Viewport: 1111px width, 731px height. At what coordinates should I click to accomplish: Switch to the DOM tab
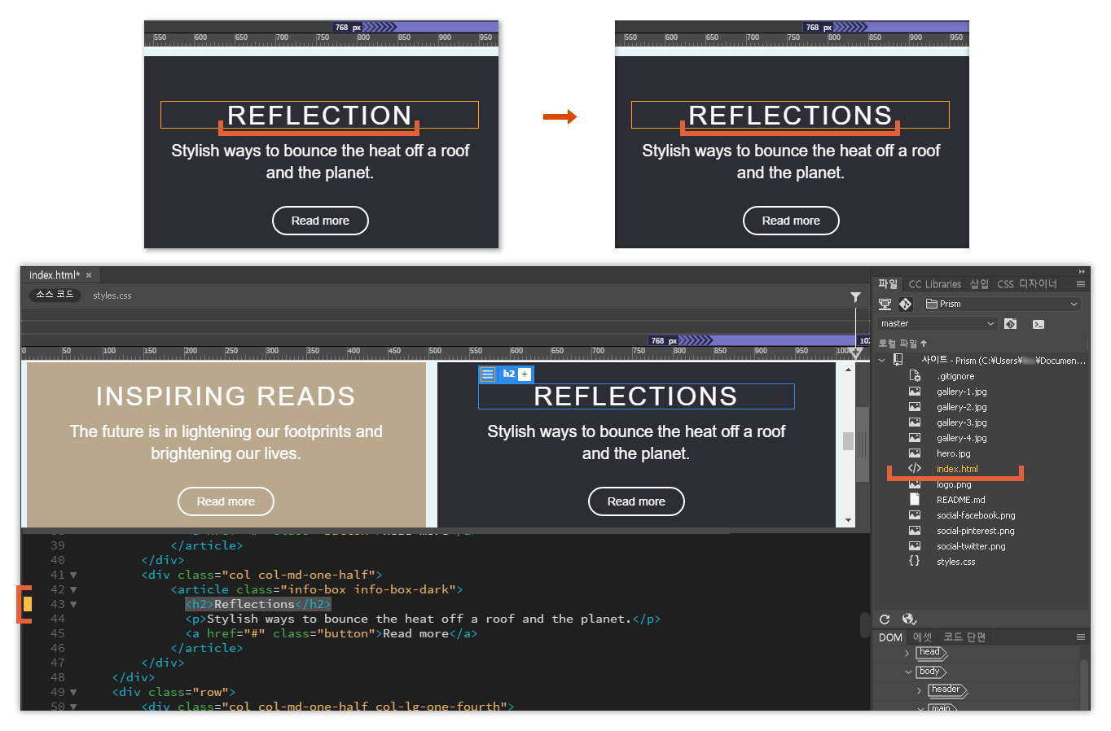tap(890, 637)
